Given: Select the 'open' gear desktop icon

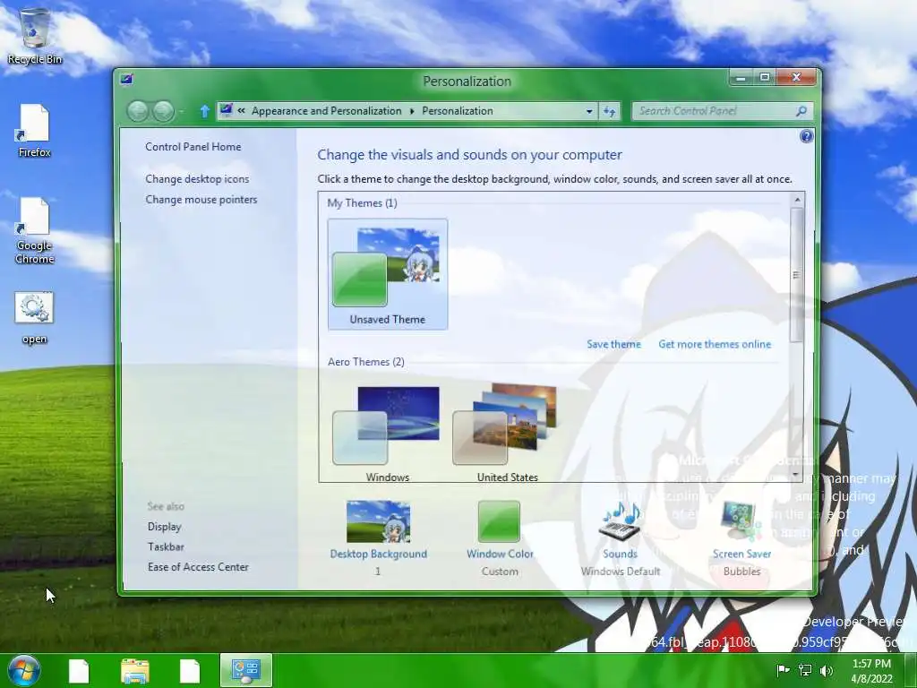Looking at the screenshot, I should pyautogui.click(x=34, y=318).
